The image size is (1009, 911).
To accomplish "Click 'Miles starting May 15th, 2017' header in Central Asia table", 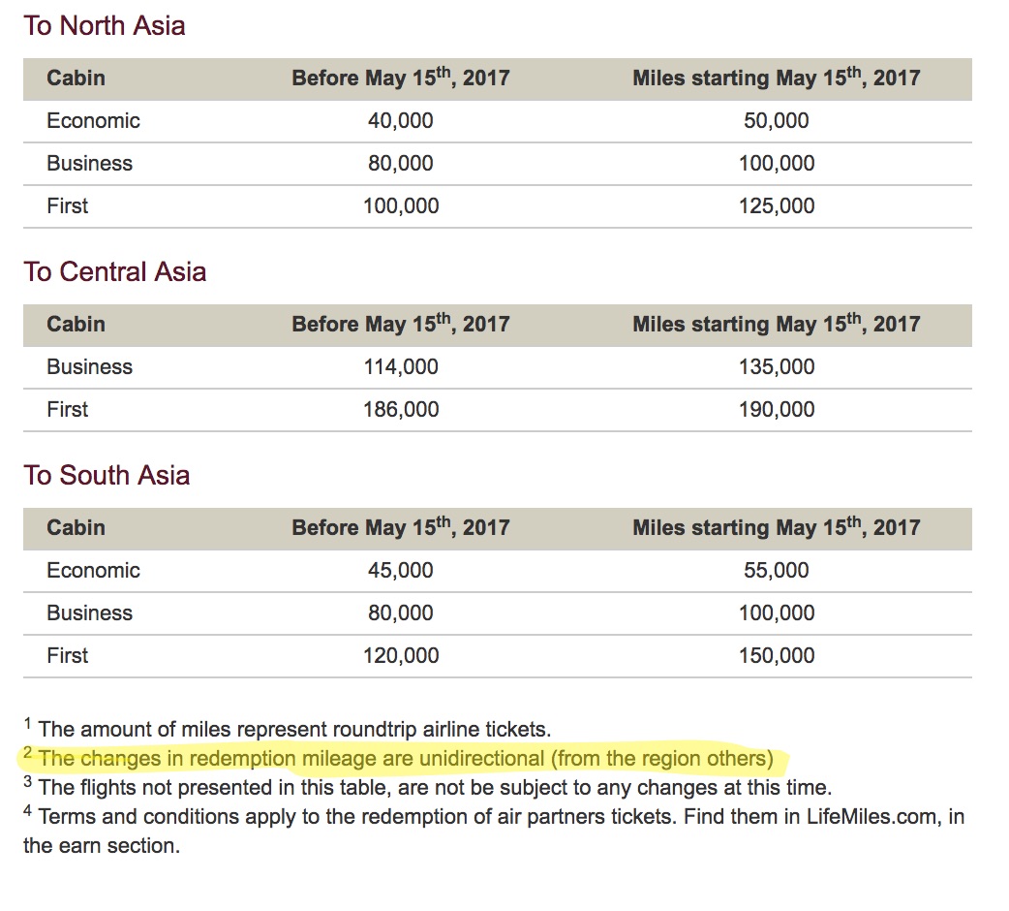I will [x=776, y=323].
